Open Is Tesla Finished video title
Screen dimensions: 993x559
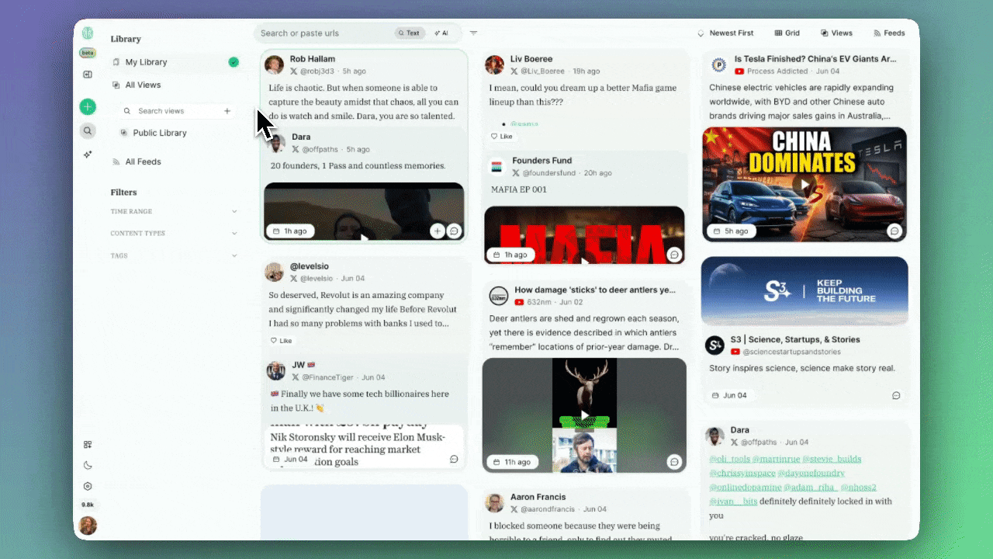tap(815, 58)
